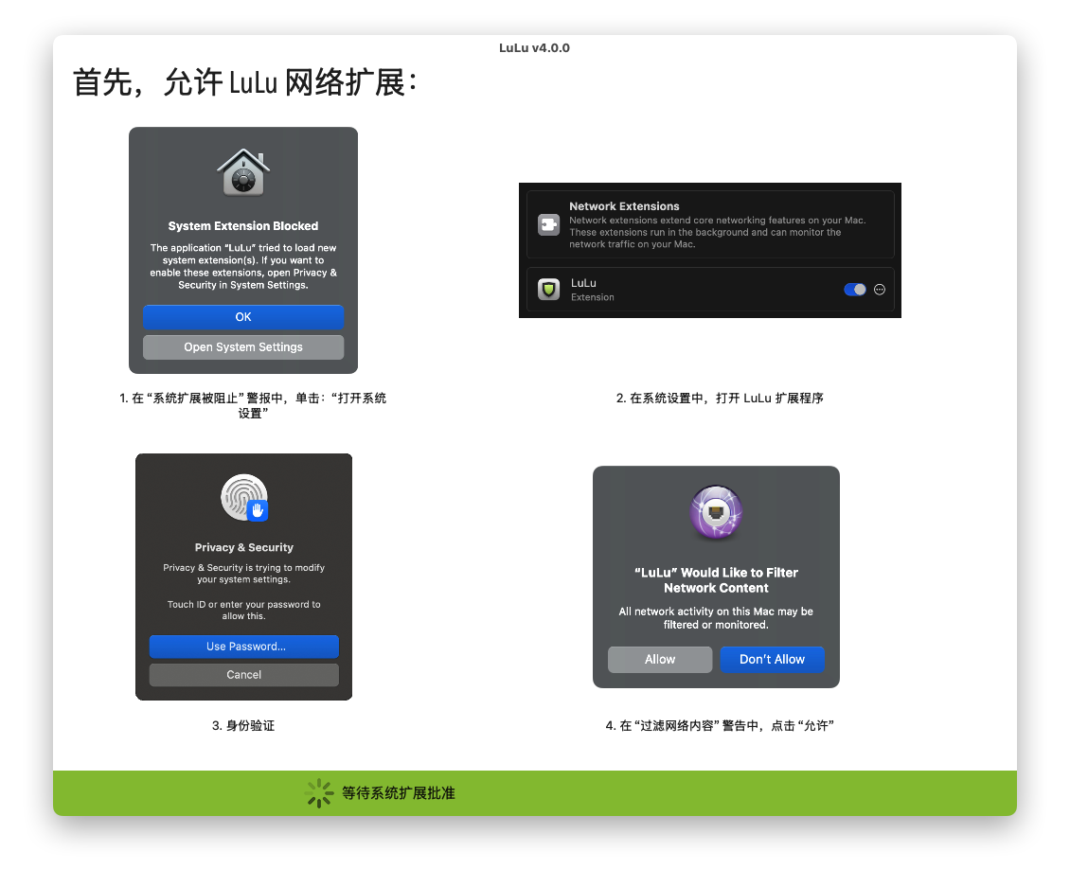Image resolution: width=1070 pixels, height=887 pixels.
Task: Click the "System Extension Blocked" title text
Action: (243, 226)
